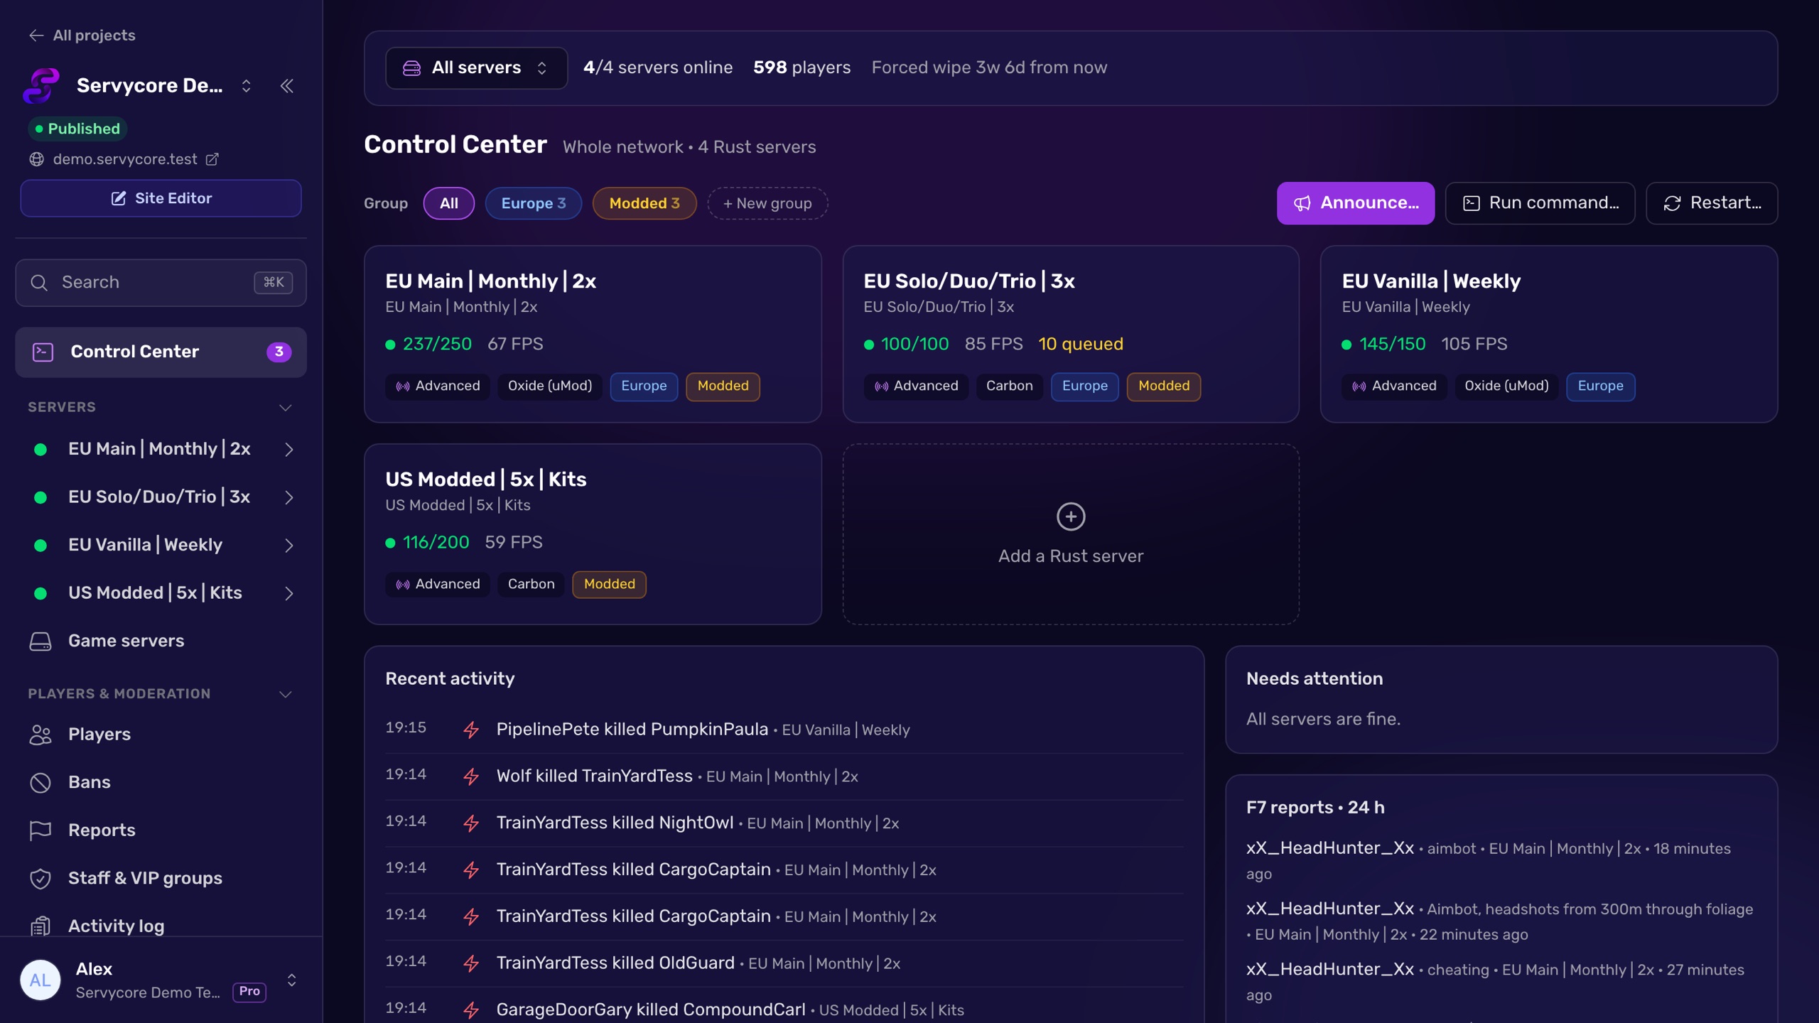Screen dimensions: 1819x1023
Task: Select the All group filter pill
Action: [x=448, y=203]
